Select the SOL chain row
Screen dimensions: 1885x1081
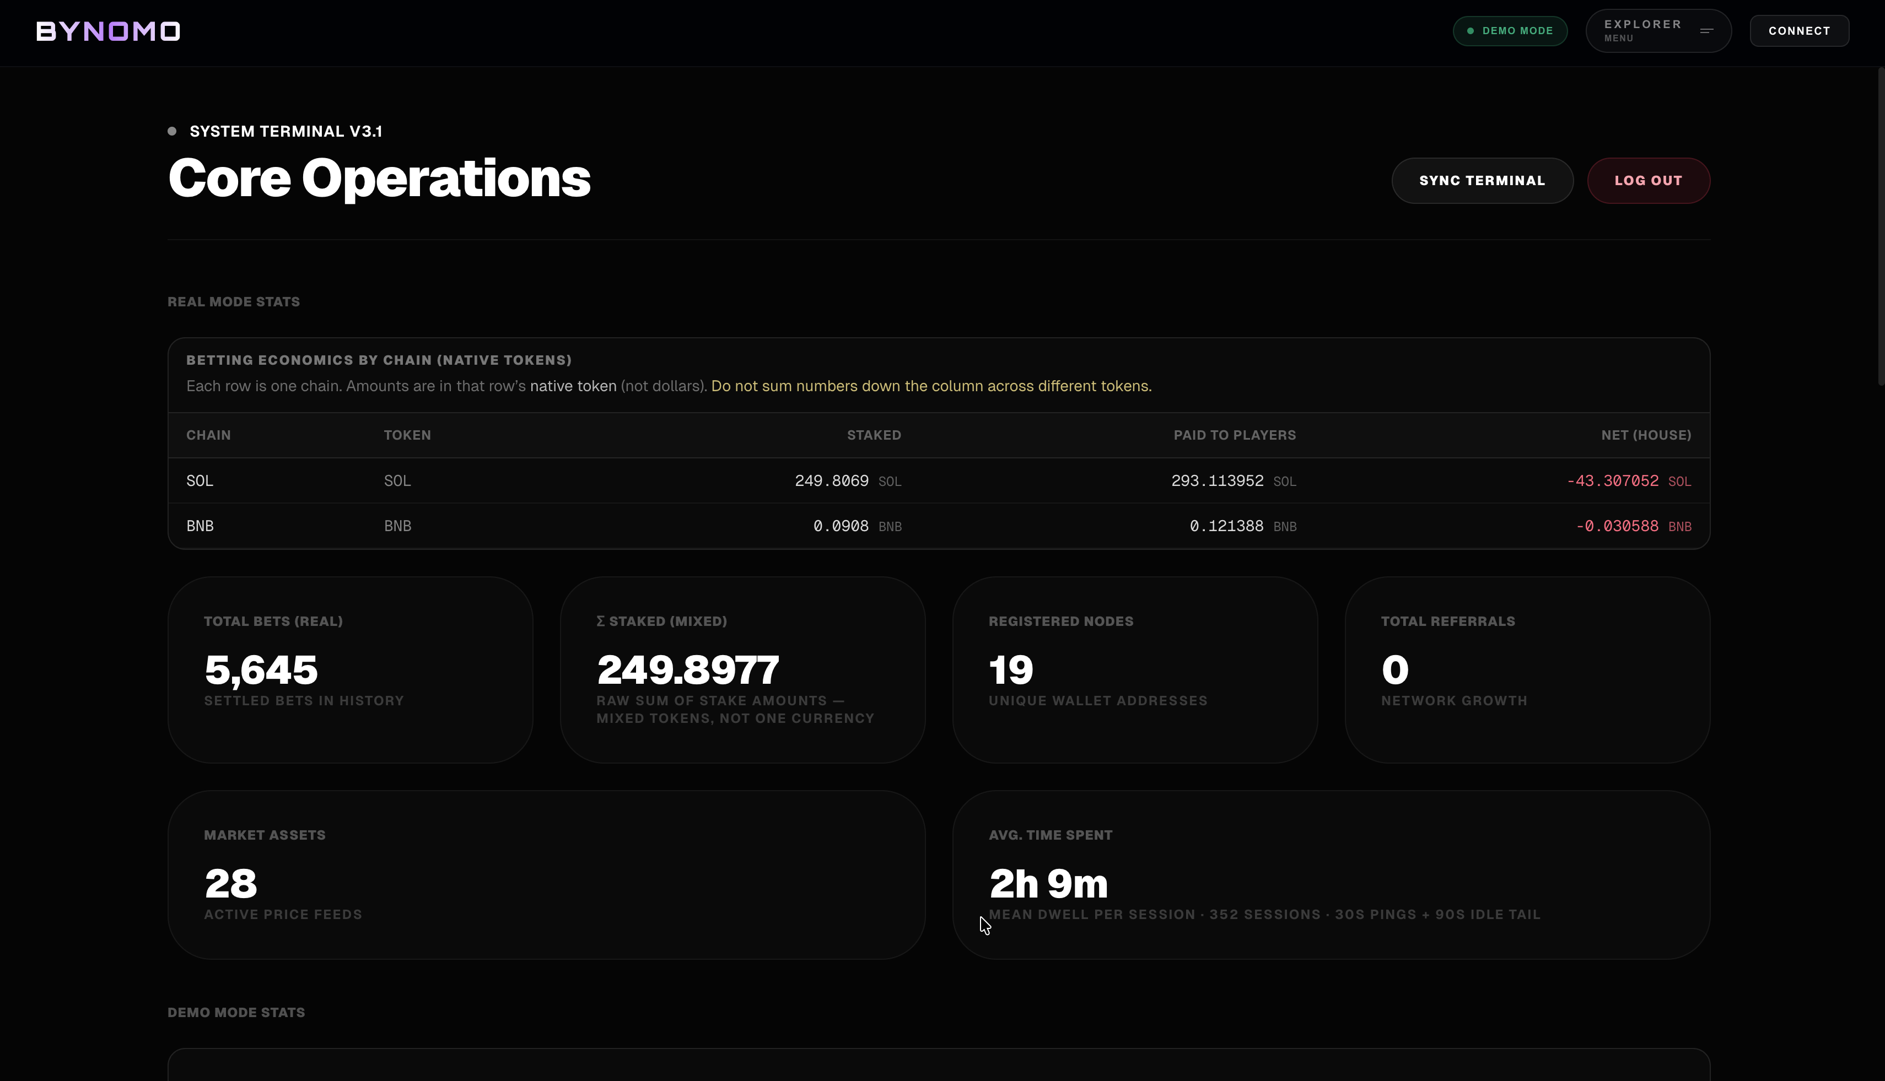click(x=938, y=480)
